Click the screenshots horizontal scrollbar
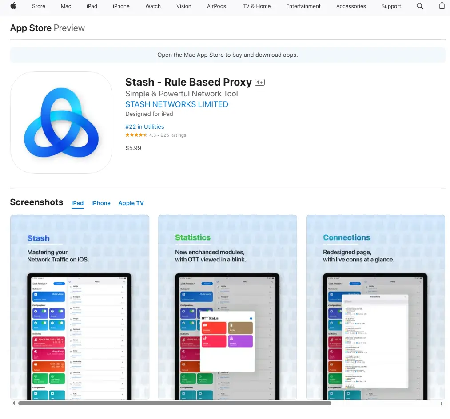This screenshot has height=419, width=450. (175, 403)
